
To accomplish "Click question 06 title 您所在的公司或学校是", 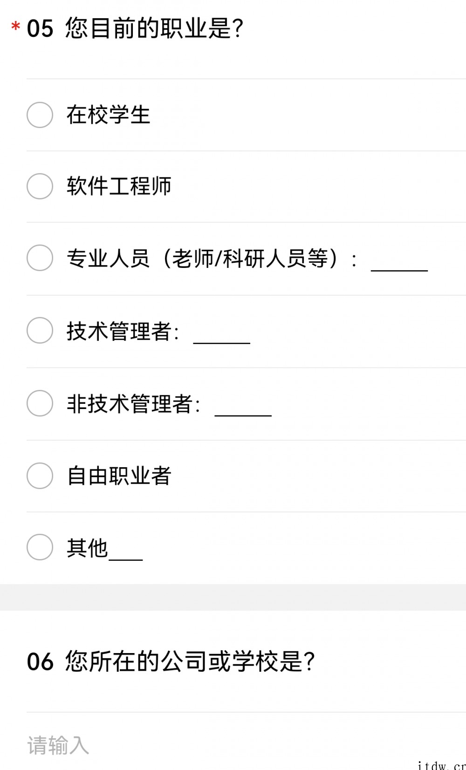I will point(190,661).
